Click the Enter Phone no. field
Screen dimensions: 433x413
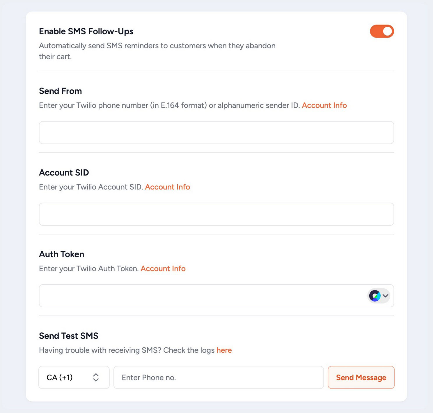point(218,377)
